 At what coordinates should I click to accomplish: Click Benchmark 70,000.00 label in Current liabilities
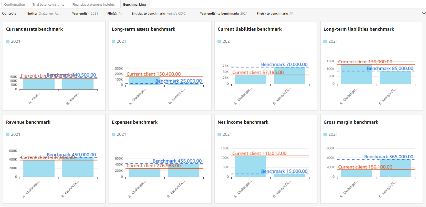click(284, 64)
